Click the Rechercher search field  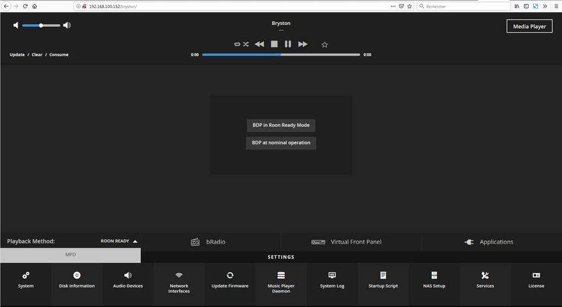464,6
